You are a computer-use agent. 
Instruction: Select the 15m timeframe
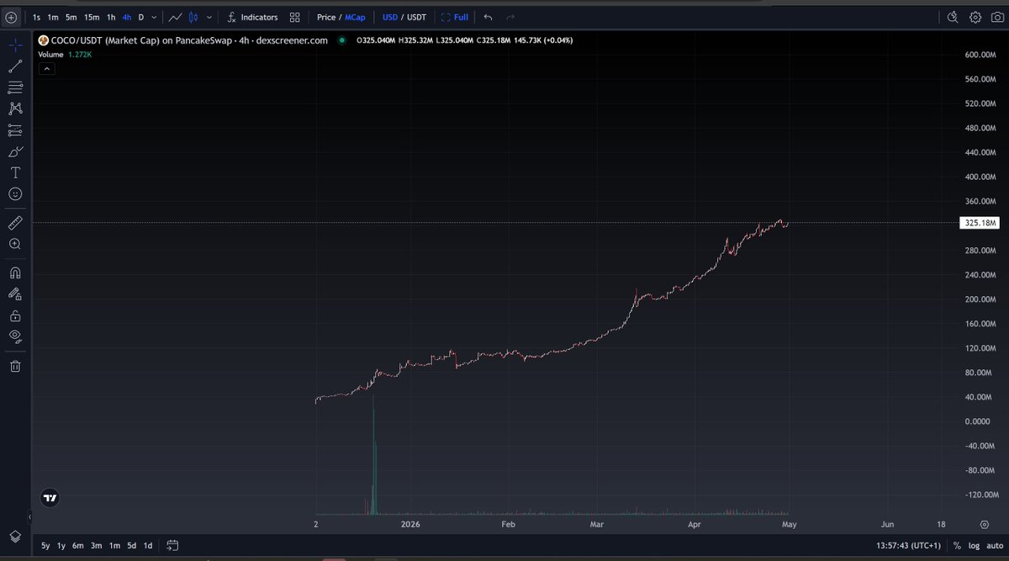(x=92, y=17)
